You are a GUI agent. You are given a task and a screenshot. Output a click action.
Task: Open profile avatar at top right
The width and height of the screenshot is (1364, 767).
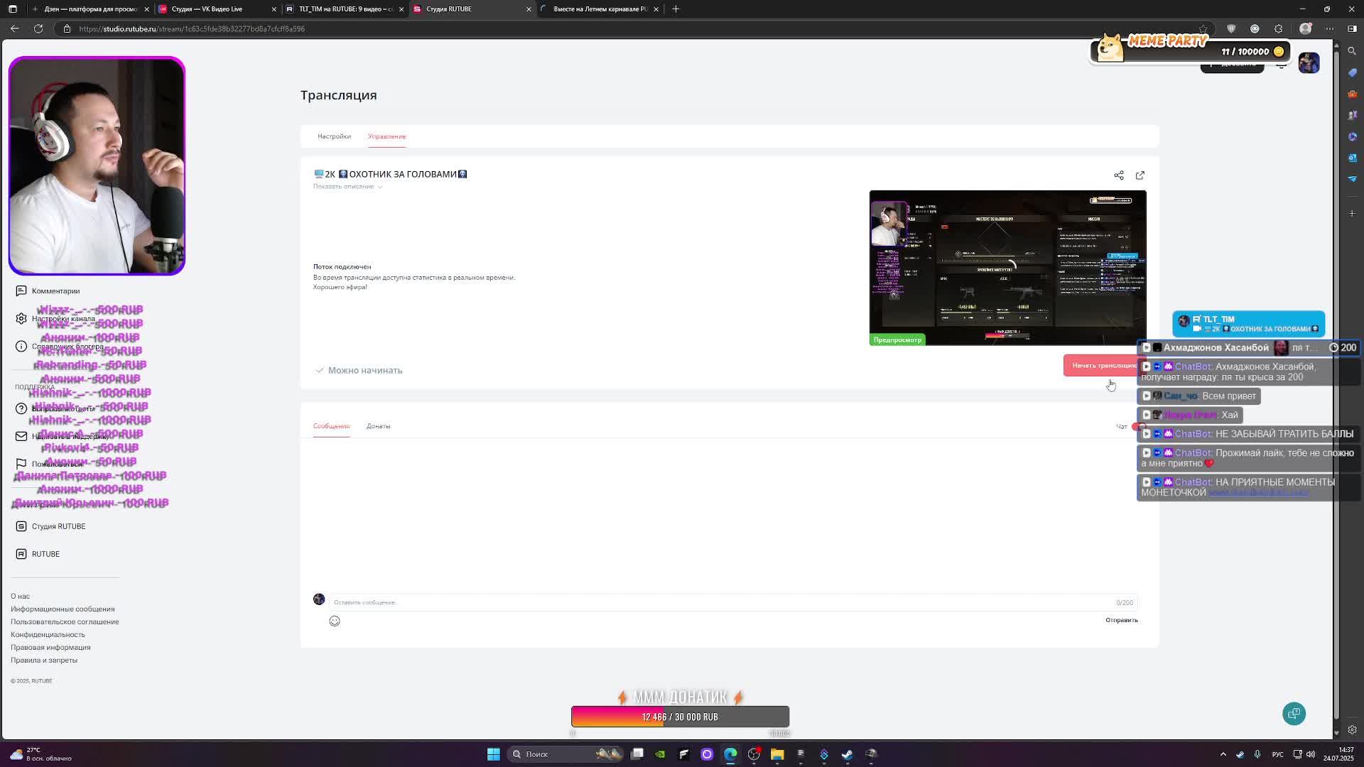pyautogui.click(x=1309, y=63)
